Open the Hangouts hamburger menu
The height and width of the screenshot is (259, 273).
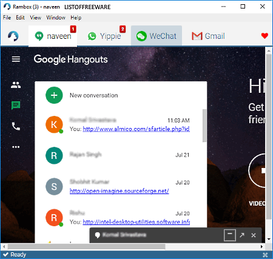click(x=16, y=59)
